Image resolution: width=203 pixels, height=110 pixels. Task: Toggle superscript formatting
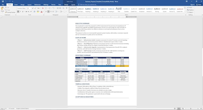(31, 12)
